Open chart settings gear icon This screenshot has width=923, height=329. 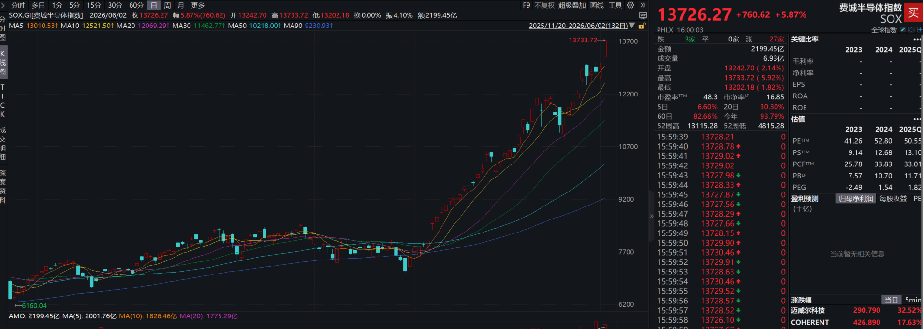pos(630,5)
